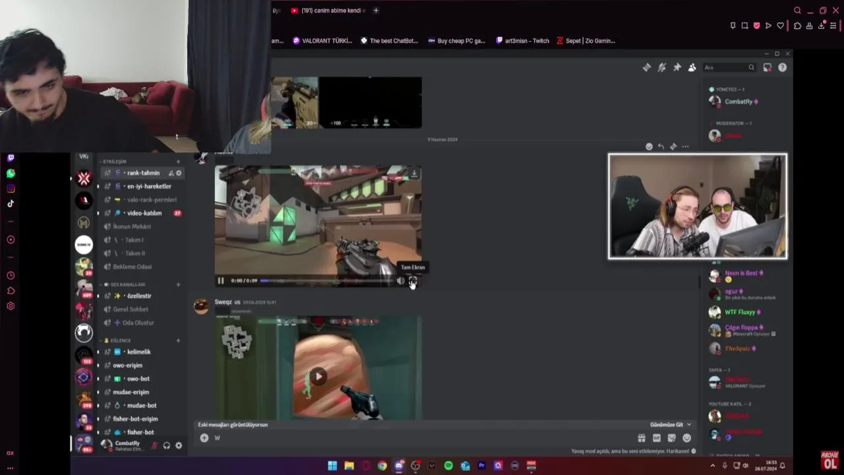This screenshot has width=844, height=475.
Task: Mute the playing video's volume
Action: (400, 280)
